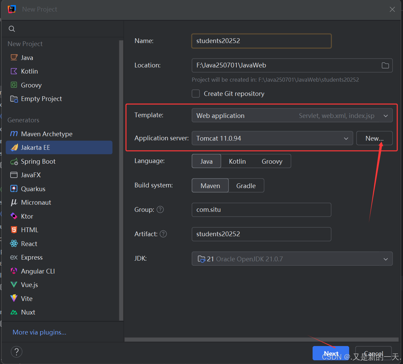Screen dimensions: 403x364
Task: Choose Kotlin as the language
Action: (237, 161)
